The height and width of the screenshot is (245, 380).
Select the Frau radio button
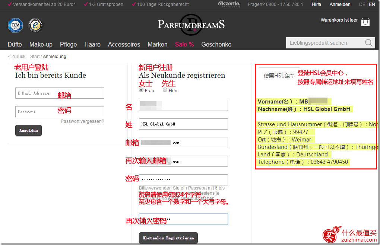[x=141, y=90]
